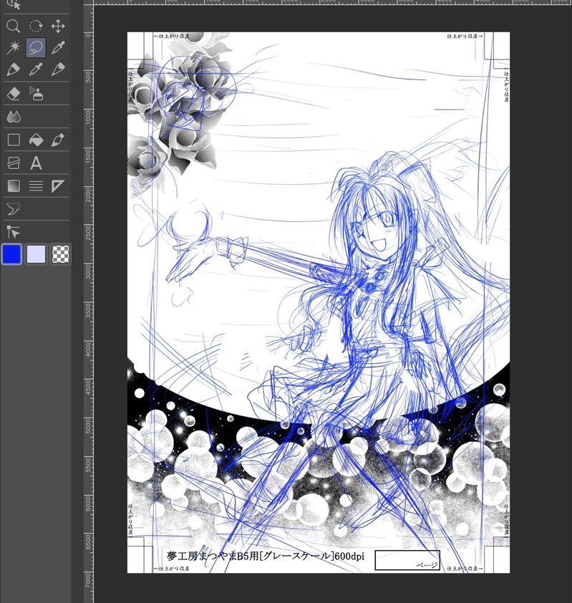Click the highlighted Lasso selection tool
The width and height of the screenshot is (572, 603).
tap(36, 47)
